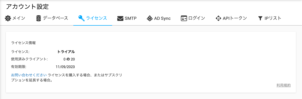Switch to the メイン tab
Screen dimensions: 302x99
click(15, 18)
